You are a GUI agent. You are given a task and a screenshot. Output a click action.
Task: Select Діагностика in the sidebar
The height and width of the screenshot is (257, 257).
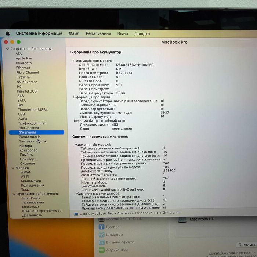click(29, 128)
